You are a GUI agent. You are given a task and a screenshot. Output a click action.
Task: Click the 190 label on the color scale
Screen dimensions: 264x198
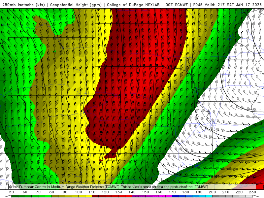pos(199,192)
